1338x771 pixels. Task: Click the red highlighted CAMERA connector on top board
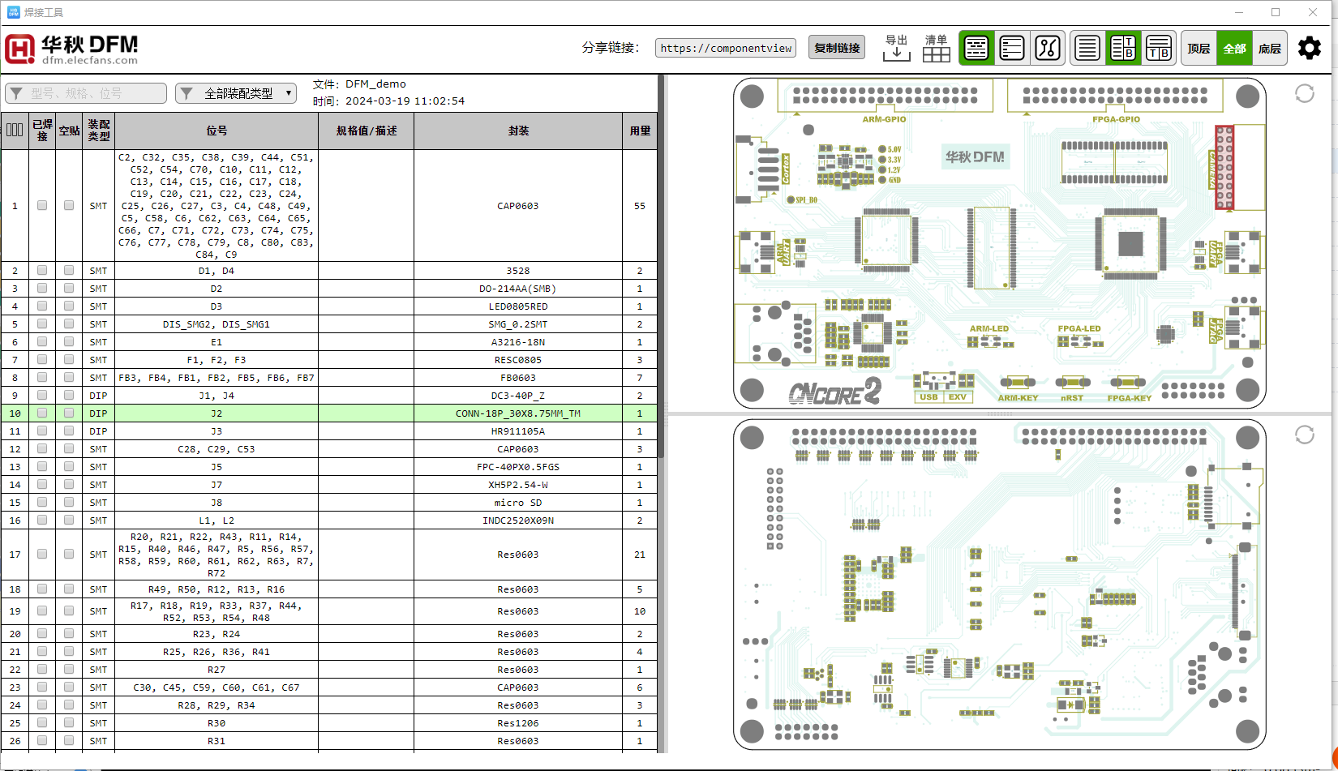coord(1224,167)
